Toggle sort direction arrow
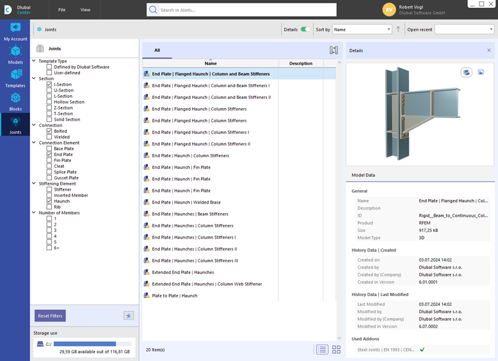The height and width of the screenshot is (361, 498). pyautogui.click(x=398, y=29)
